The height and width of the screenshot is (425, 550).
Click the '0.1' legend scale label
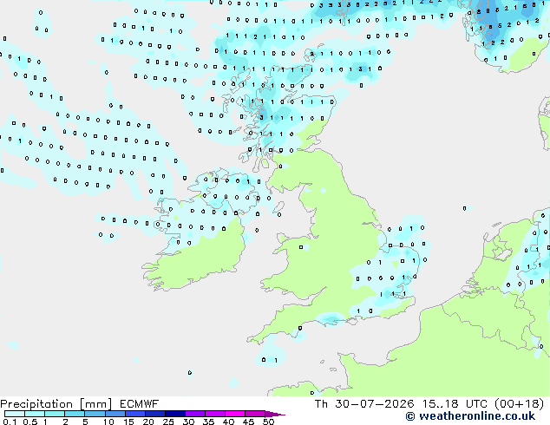coord(10,422)
